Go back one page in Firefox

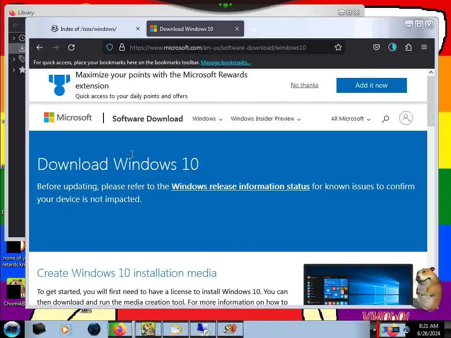tap(40, 48)
